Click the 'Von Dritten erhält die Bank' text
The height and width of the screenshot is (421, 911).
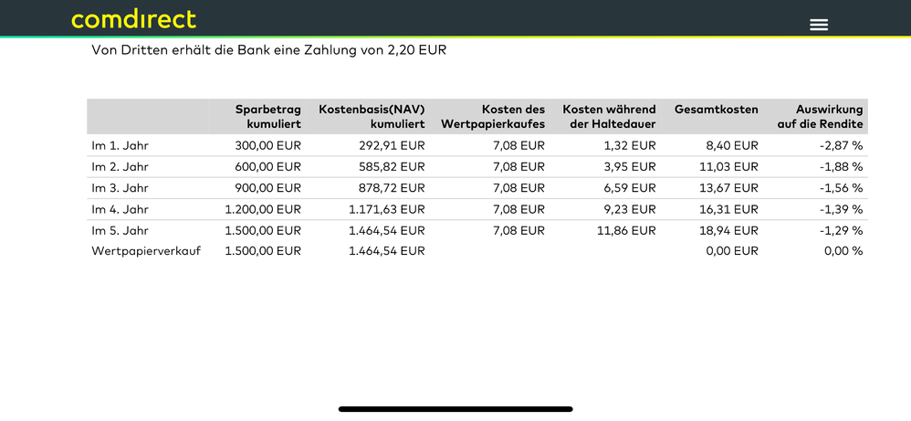tap(269, 50)
